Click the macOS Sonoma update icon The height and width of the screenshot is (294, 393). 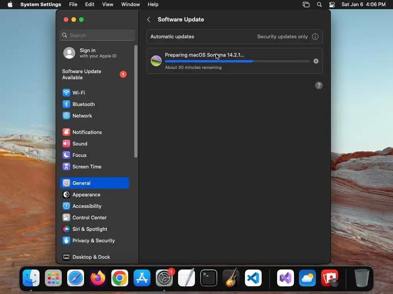tap(156, 61)
